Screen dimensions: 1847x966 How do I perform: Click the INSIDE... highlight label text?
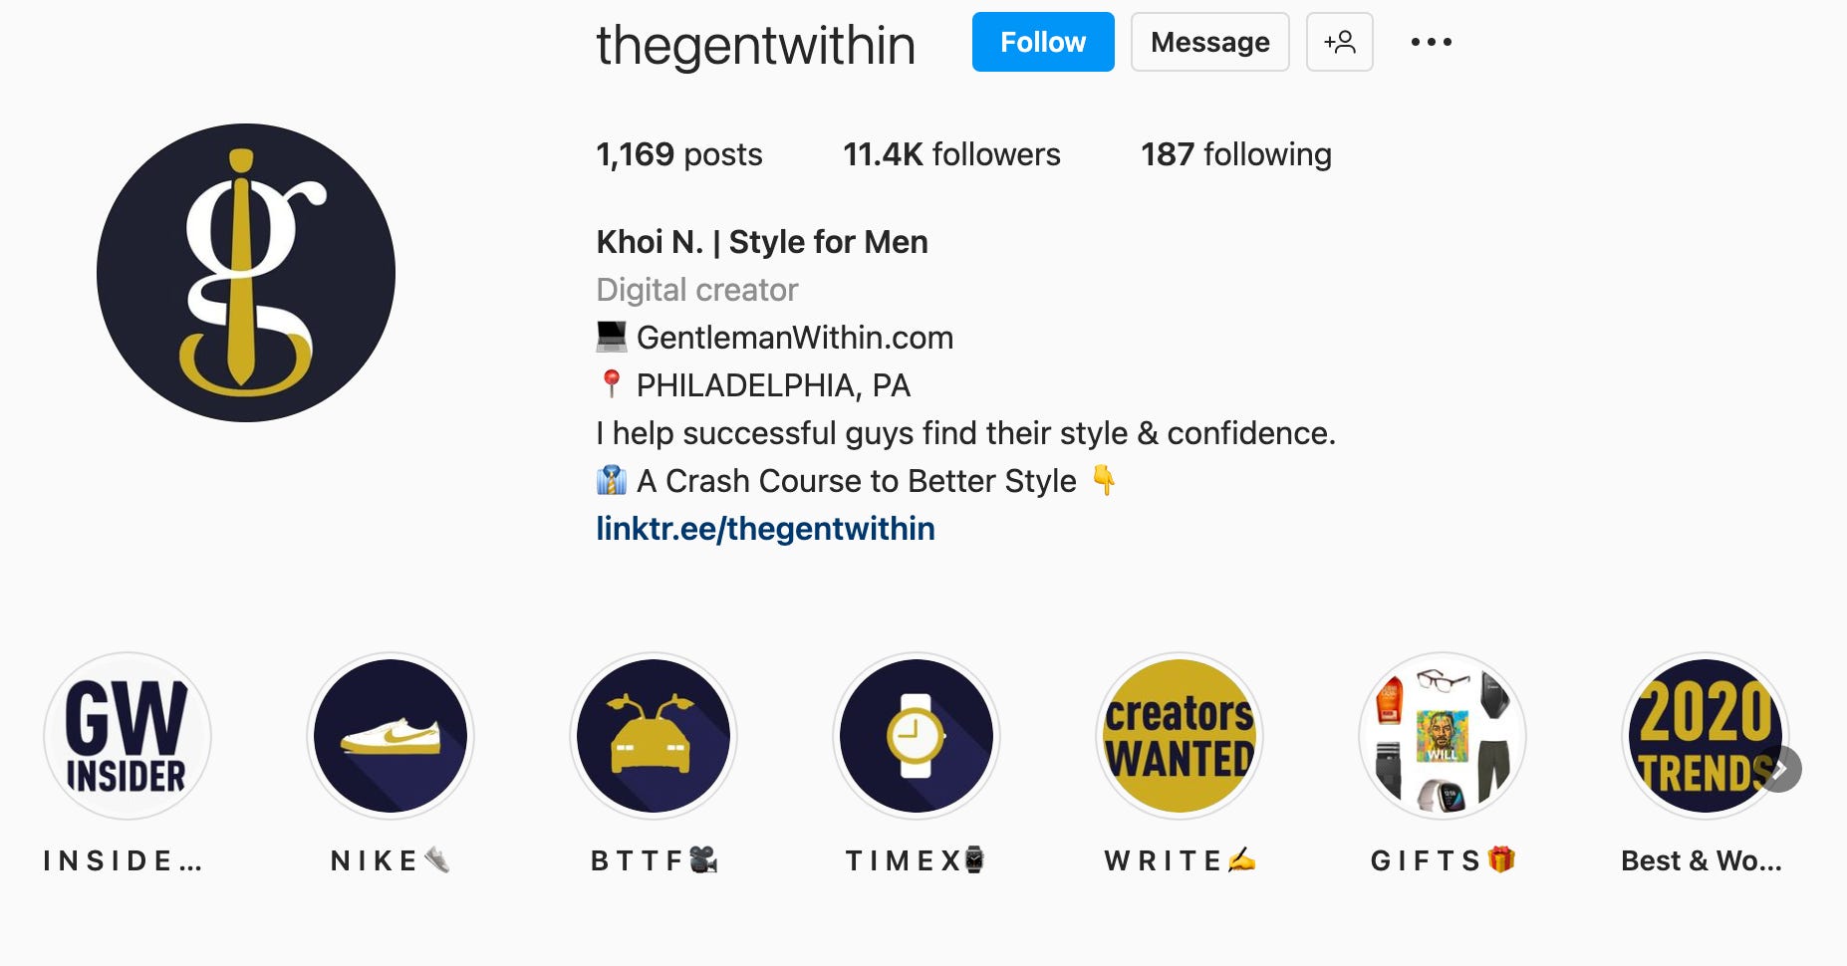123,860
